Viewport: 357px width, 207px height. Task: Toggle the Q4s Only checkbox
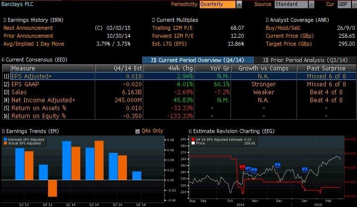[x=137, y=132]
